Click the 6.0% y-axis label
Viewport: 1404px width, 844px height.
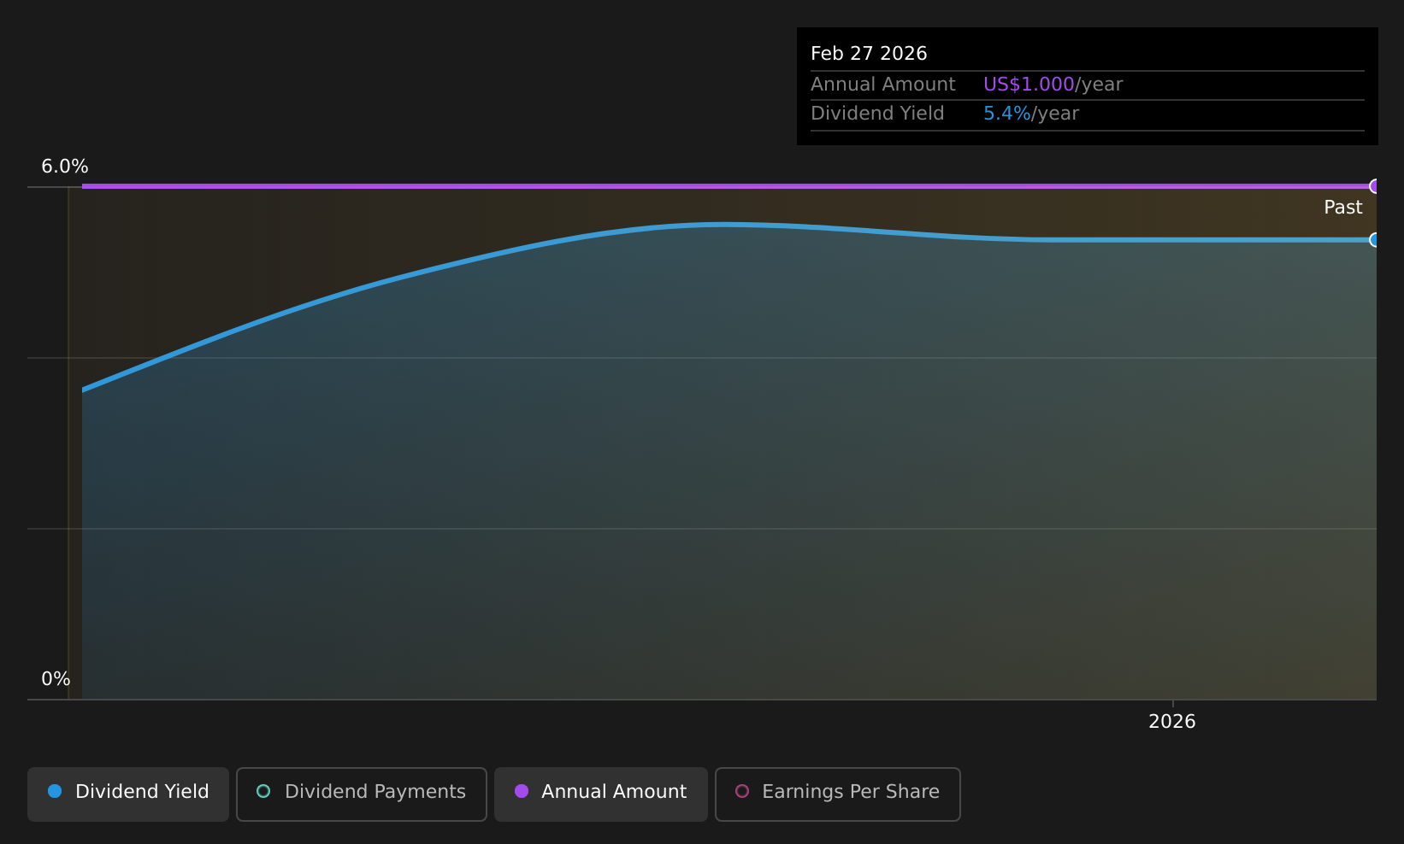[x=65, y=167]
